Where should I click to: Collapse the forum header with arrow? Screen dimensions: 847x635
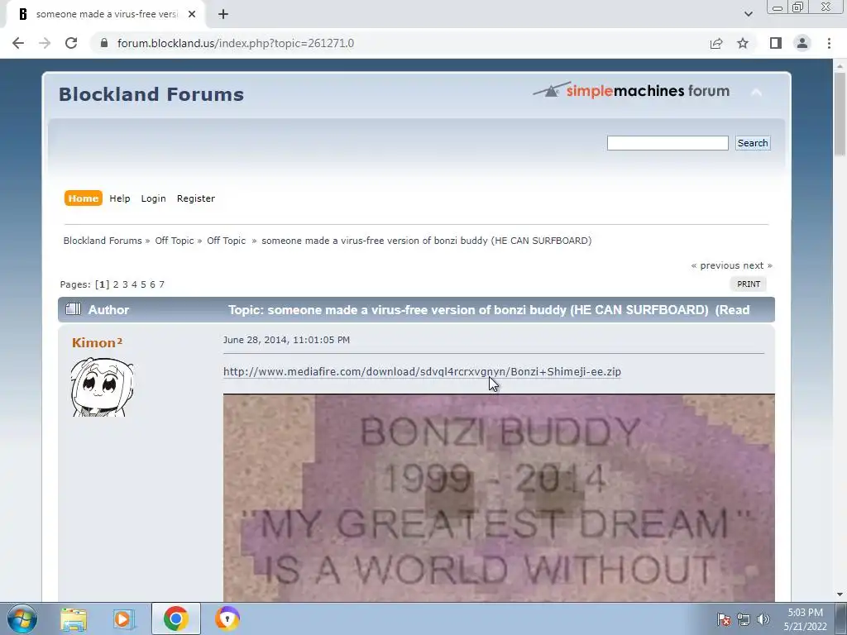(x=756, y=93)
